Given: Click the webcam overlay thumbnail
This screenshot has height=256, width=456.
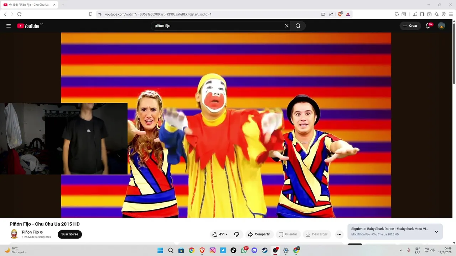Looking at the screenshot, I should tap(64, 139).
